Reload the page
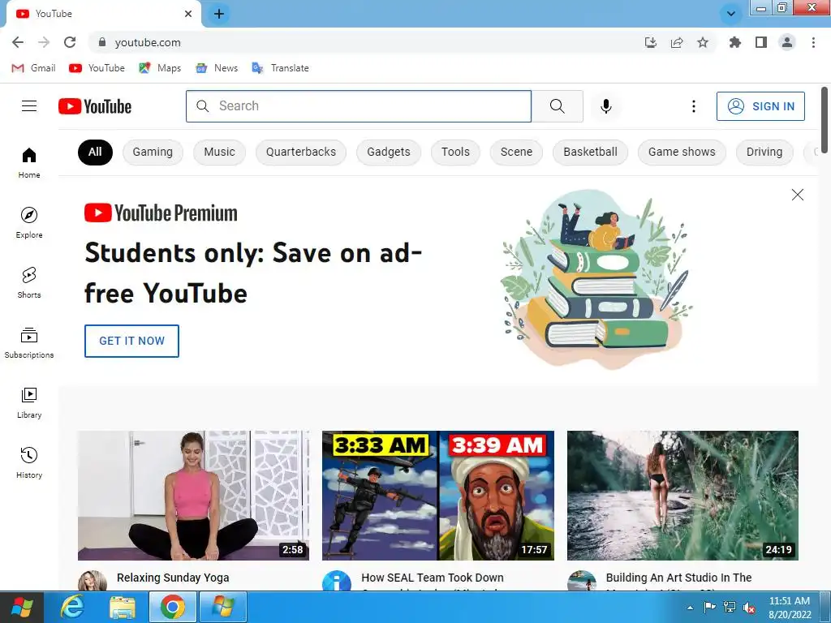The width and height of the screenshot is (831, 623). click(x=70, y=42)
